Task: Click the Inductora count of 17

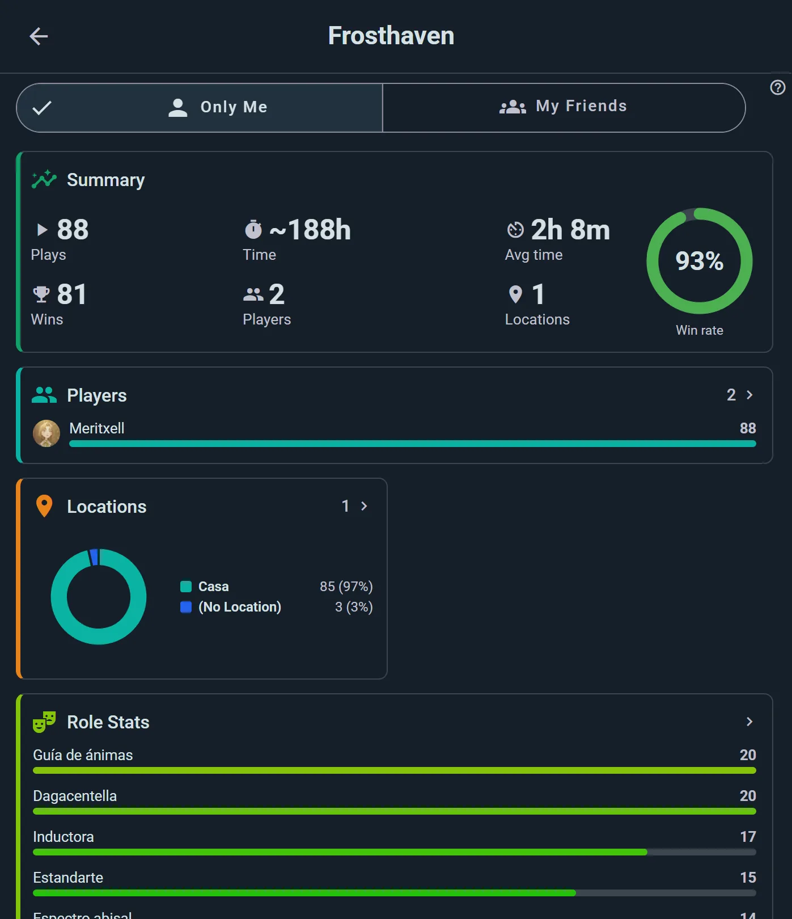Action: point(748,837)
